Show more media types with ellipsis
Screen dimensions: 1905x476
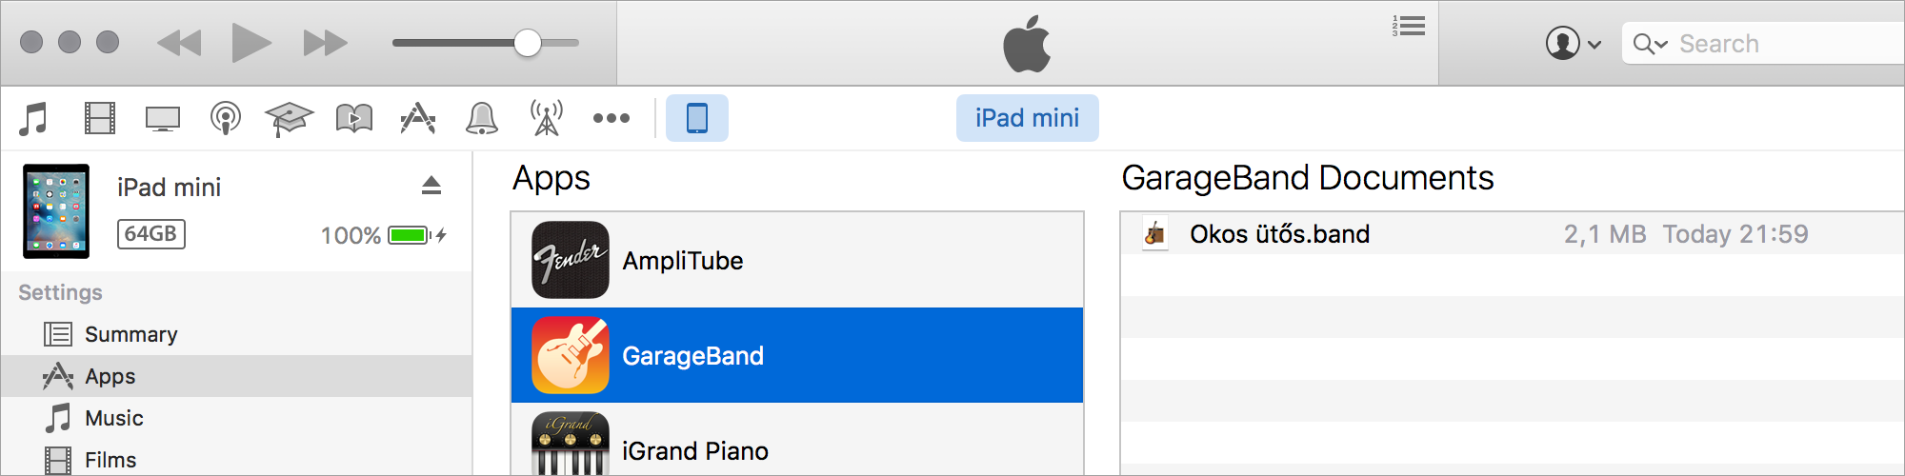(x=612, y=118)
